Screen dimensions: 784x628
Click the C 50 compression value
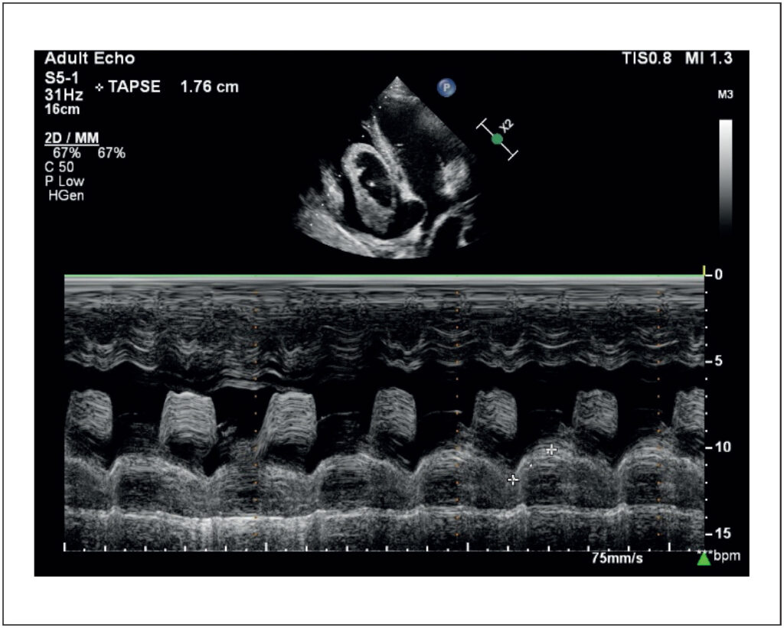pos(60,167)
